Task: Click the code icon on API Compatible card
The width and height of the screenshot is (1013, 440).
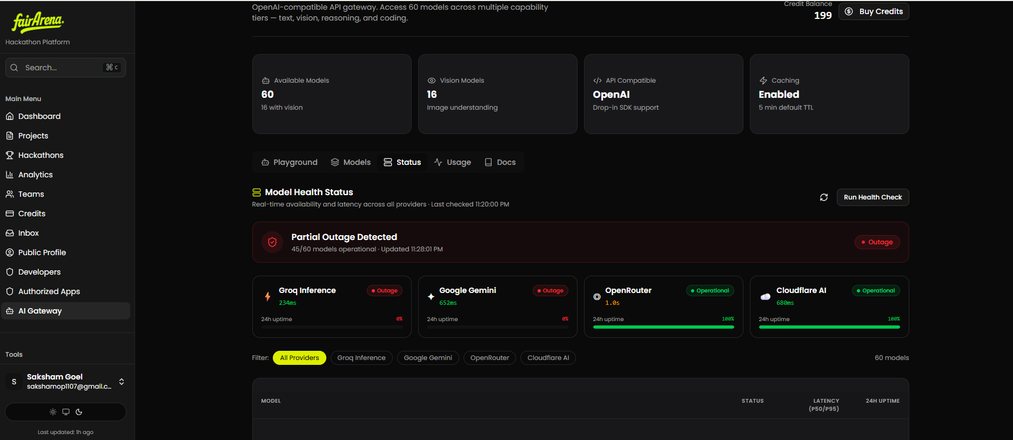Action: [x=598, y=81]
